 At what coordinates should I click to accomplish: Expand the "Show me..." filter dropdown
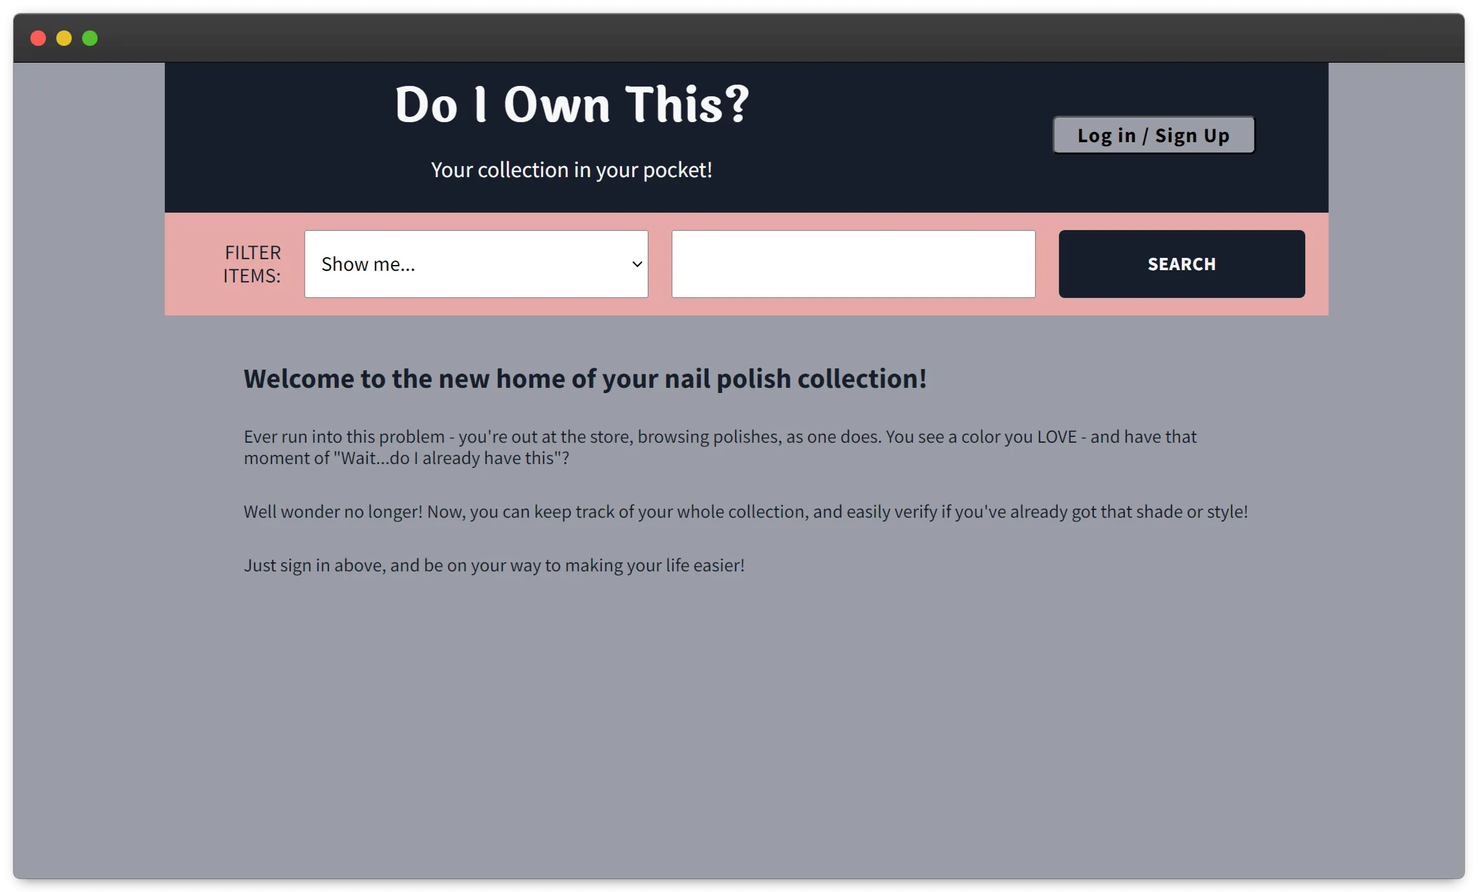coord(476,264)
